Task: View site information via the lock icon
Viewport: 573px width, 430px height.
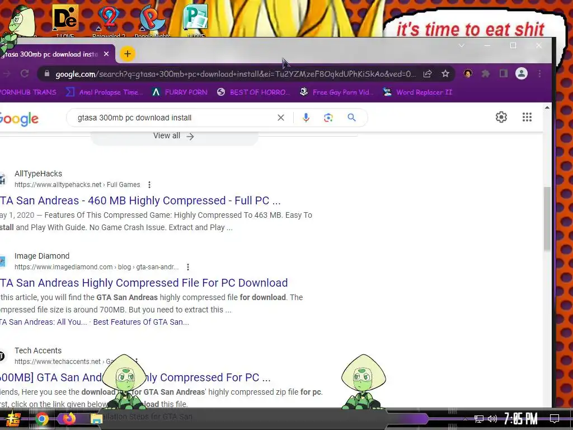Action: tap(47, 74)
